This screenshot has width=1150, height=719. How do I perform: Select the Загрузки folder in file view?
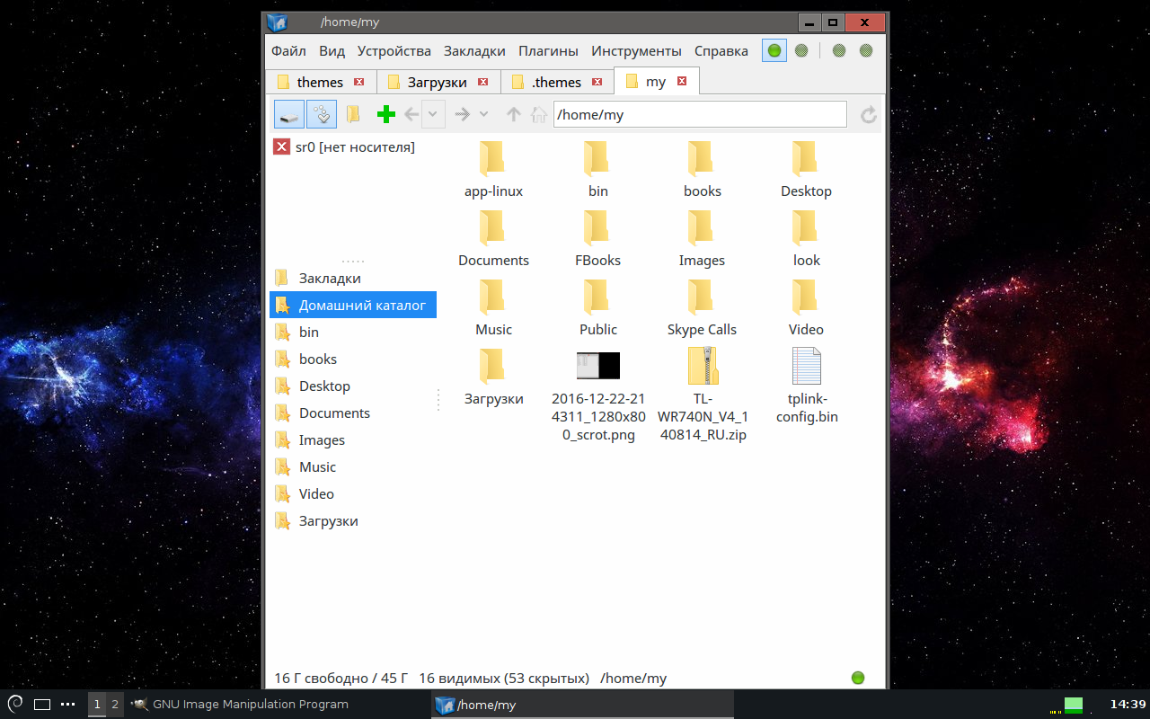point(492,366)
